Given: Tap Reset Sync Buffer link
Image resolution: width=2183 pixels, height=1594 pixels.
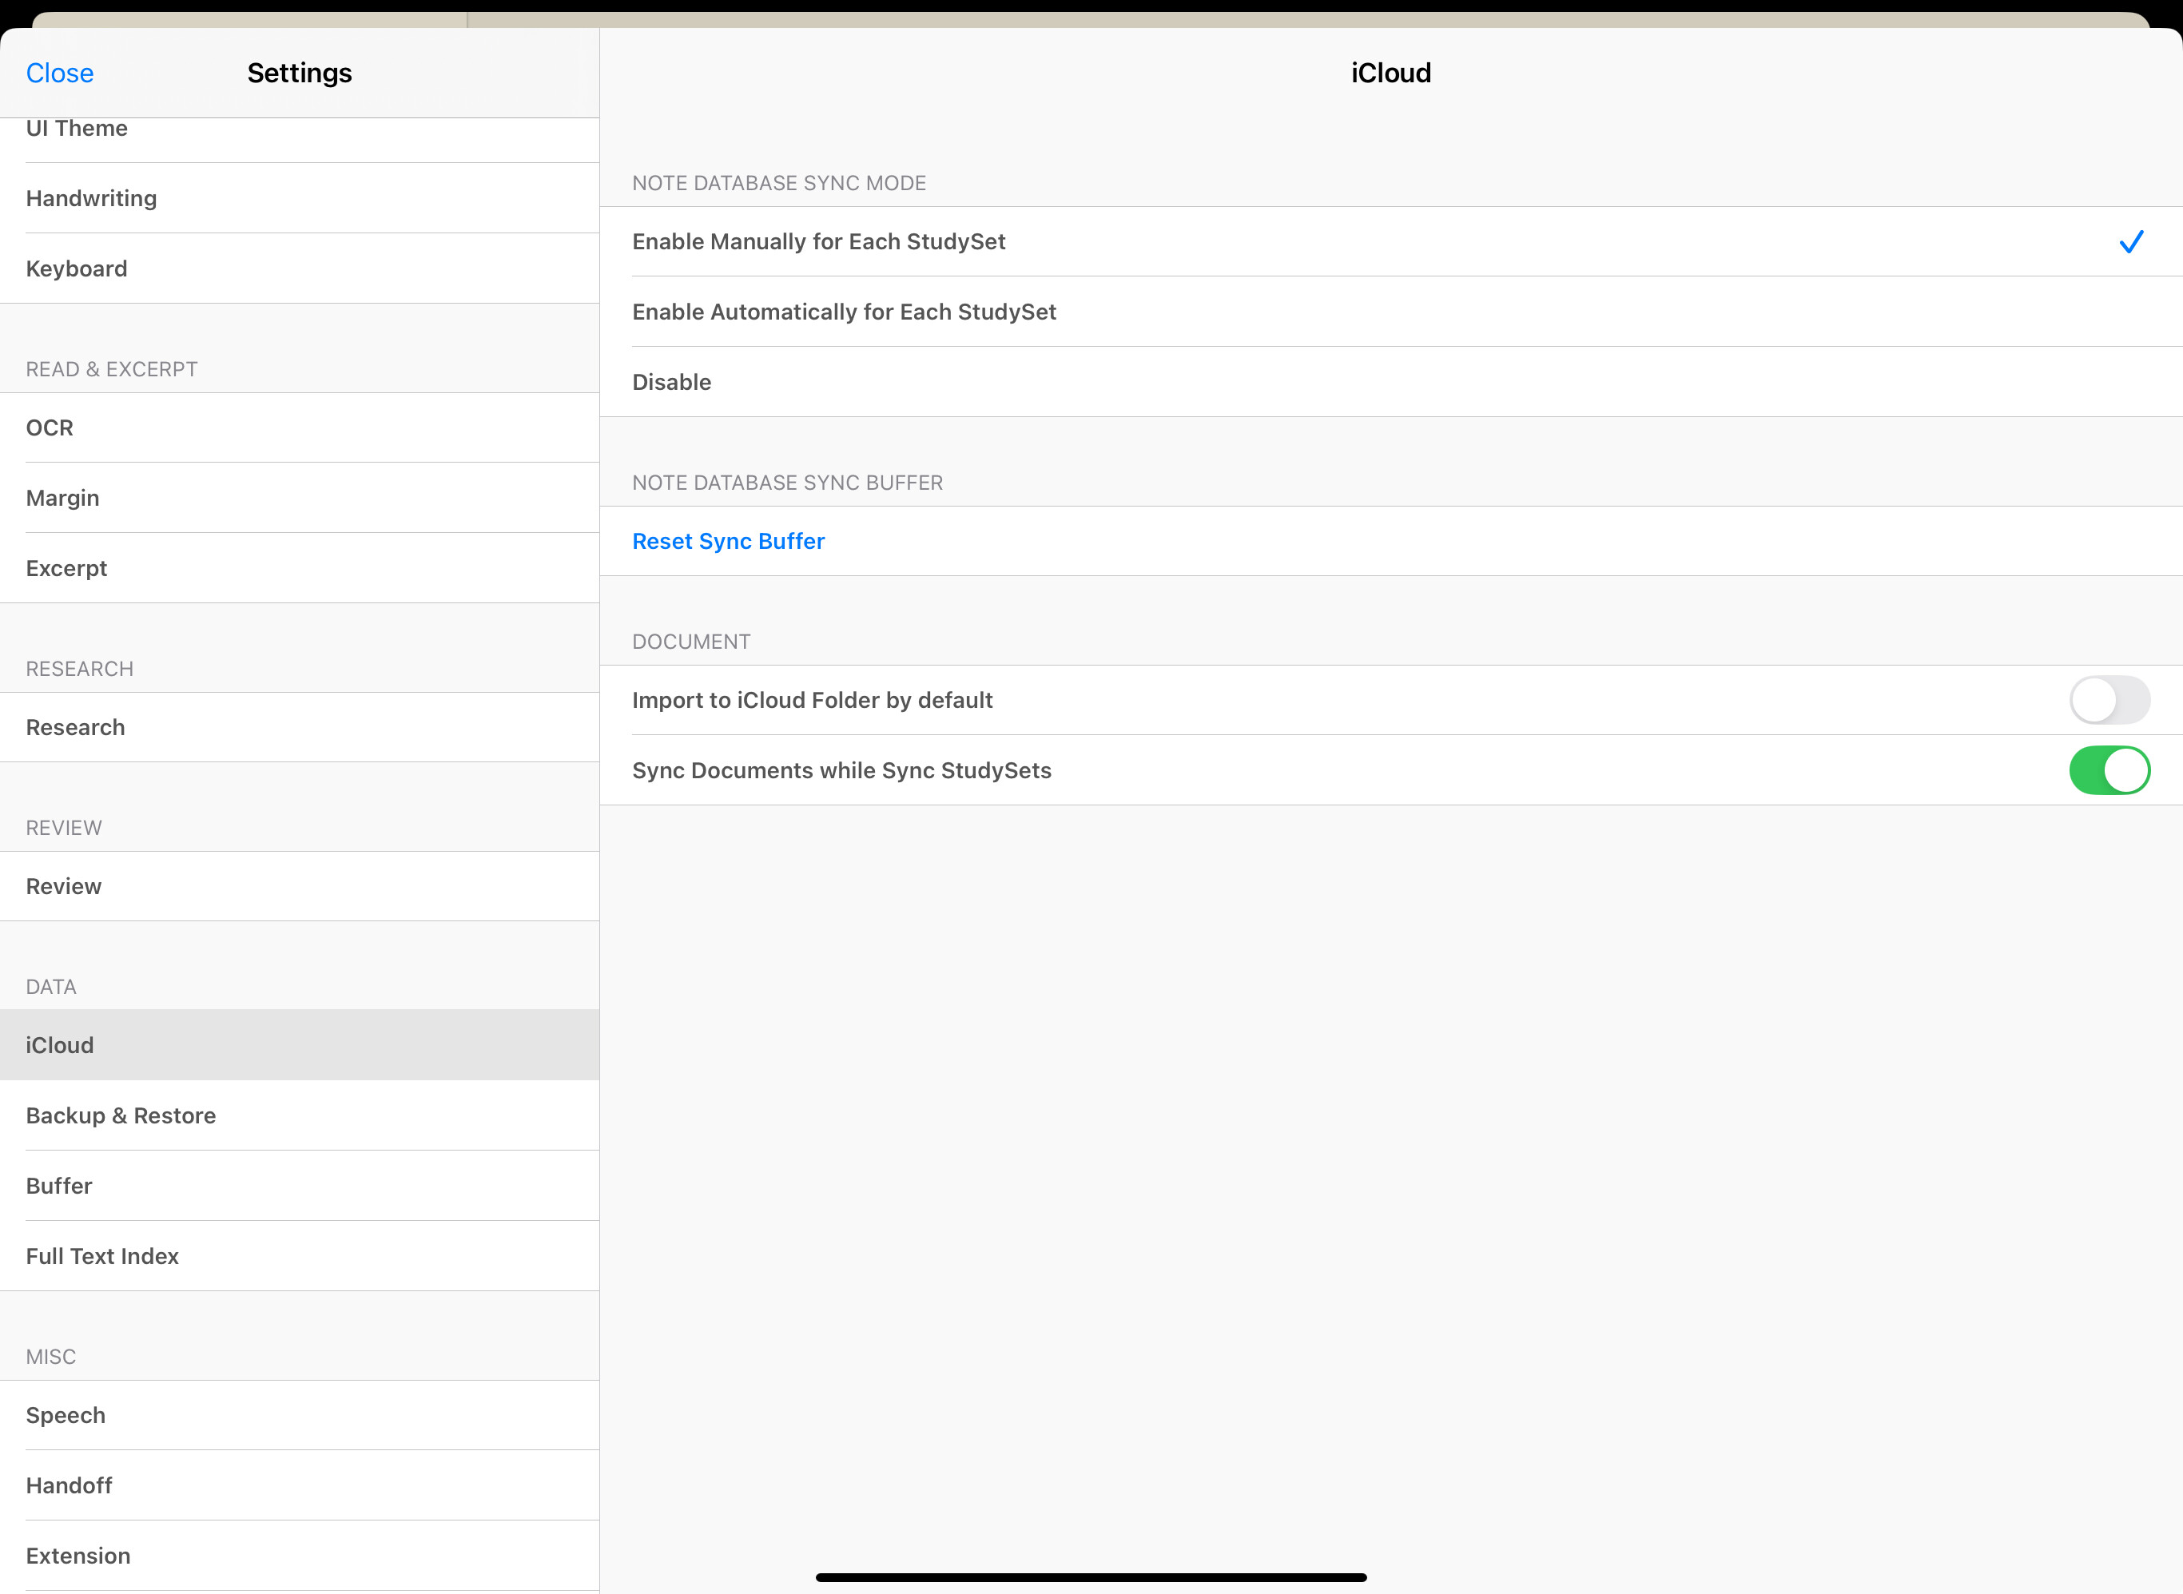Looking at the screenshot, I should click(729, 543).
